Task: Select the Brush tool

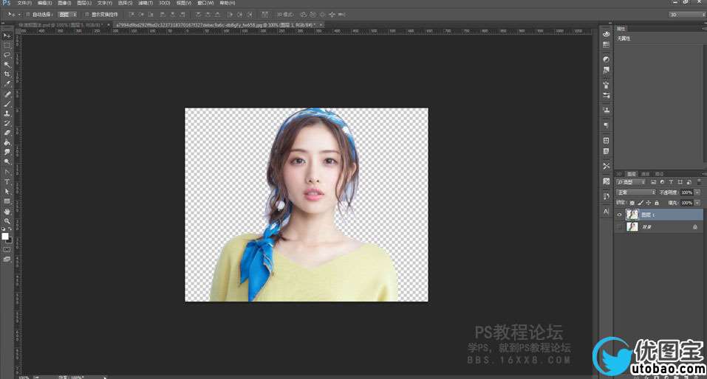Action: tap(7, 104)
